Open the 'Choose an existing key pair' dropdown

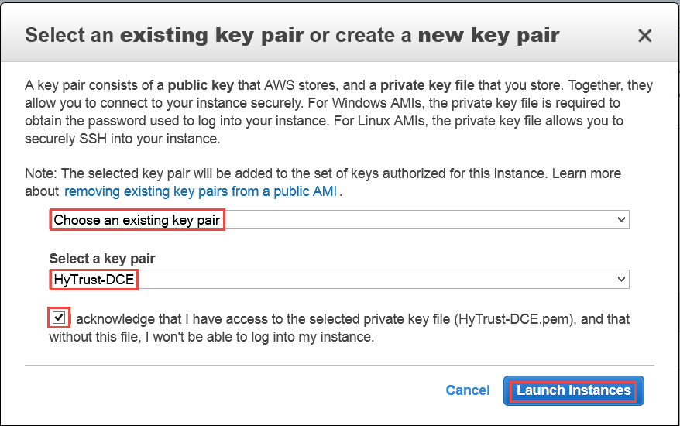[338, 220]
